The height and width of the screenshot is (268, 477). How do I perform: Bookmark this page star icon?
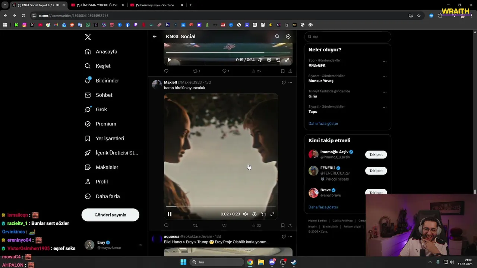[419, 16]
